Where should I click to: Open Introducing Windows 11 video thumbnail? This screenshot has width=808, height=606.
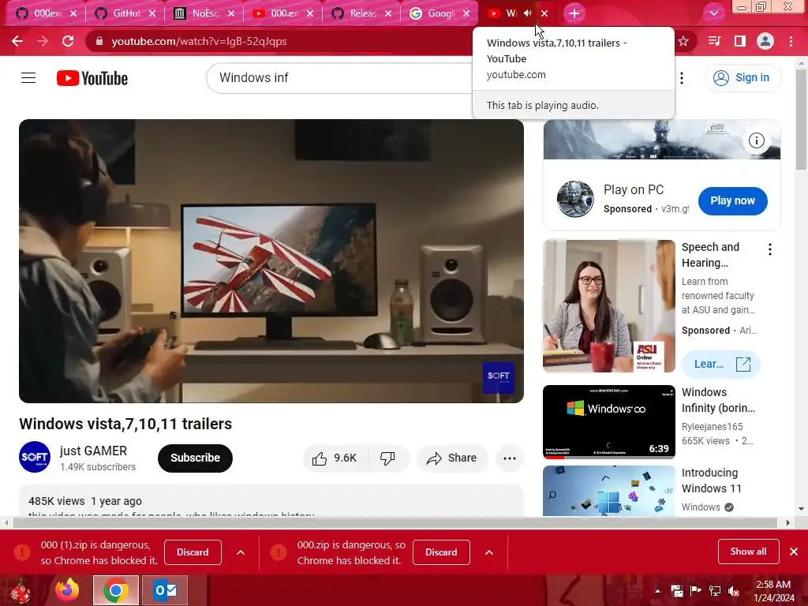[608, 491]
